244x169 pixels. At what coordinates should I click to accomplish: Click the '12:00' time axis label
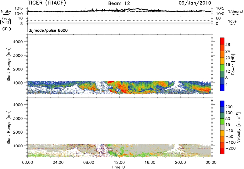tap(119, 163)
